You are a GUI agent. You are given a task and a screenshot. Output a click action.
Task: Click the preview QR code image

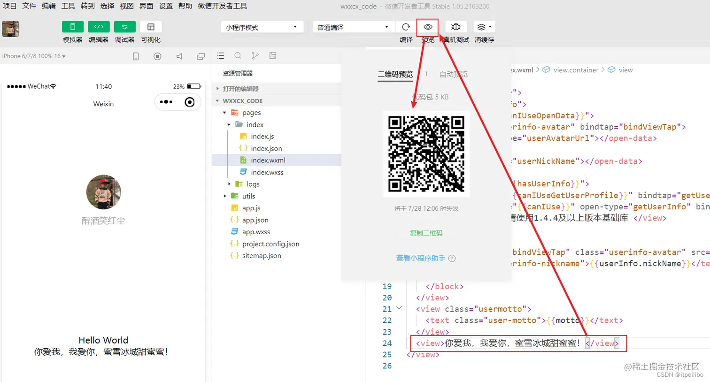[x=426, y=154]
